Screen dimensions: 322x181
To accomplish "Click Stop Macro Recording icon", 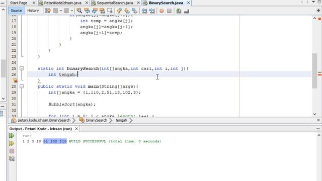I will [x=169, y=11].
